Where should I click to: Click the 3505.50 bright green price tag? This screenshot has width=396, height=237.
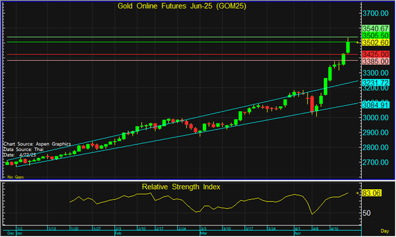(376, 35)
